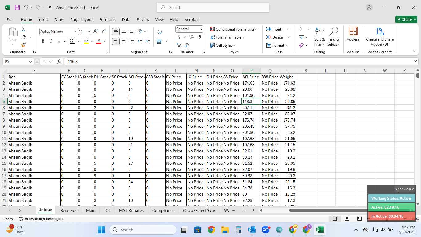
Task: Select cell with ASI Price 207.1
Action: coord(251,108)
